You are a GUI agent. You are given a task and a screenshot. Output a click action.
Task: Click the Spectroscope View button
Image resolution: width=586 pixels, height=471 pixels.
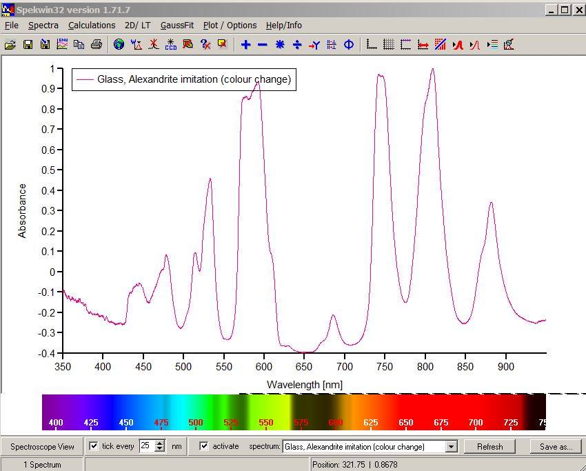coord(41,446)
